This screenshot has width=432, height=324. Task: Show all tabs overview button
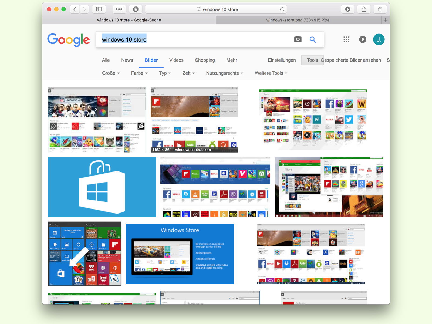(380, 9)
